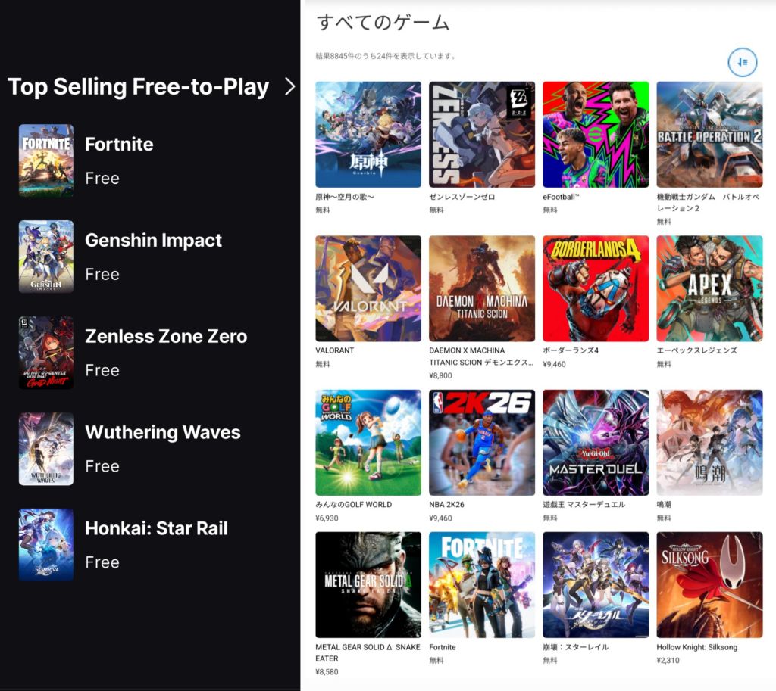This screenshot has height=691, width=776.
Task: Open Yu-Gi-Oh Master Duel game tile
Action: [x=596, y=443]
